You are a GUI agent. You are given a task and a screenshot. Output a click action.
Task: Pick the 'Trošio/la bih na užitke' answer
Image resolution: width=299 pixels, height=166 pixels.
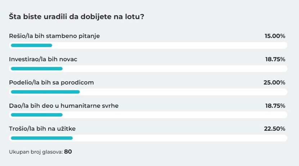pos(43,129)
